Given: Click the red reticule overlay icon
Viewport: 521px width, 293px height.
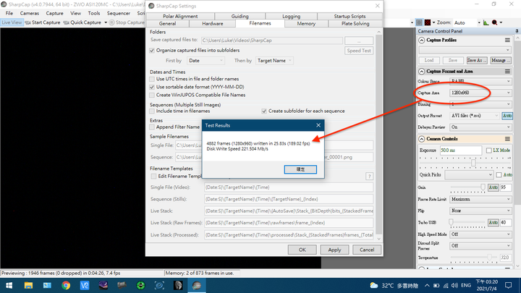Looking at the screenshot, I should [x=428, y=22].
